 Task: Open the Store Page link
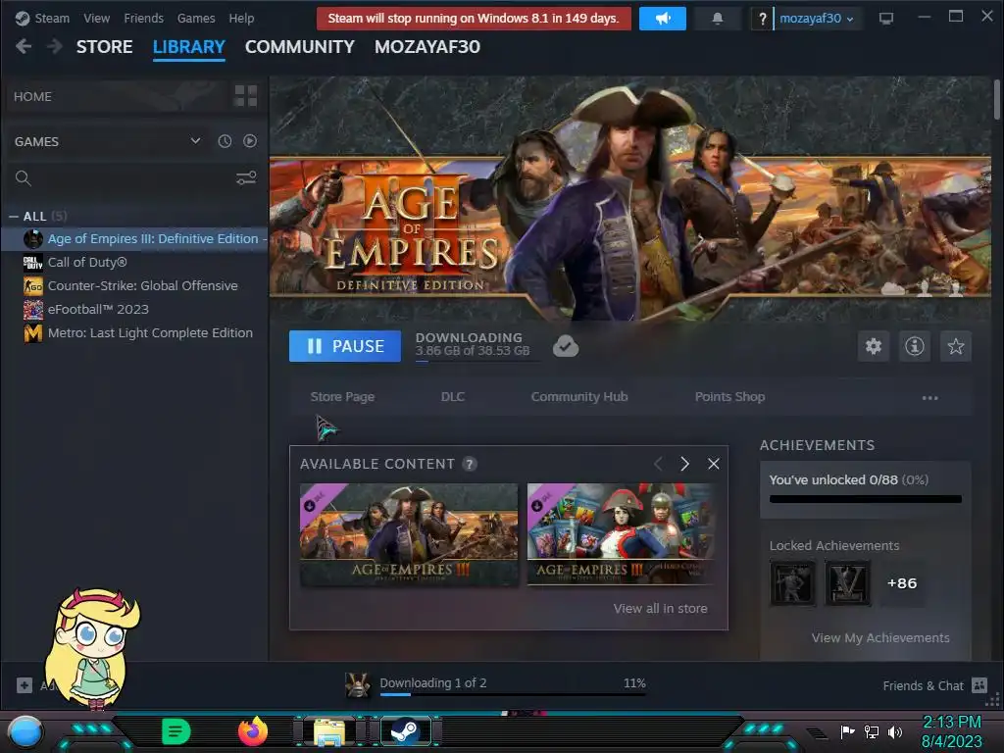342,397
